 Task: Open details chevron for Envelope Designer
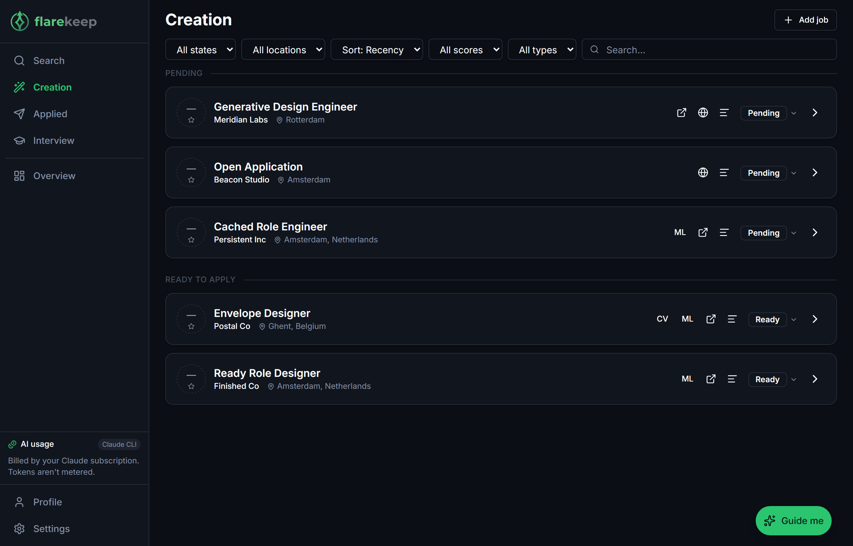pos(815,319)
